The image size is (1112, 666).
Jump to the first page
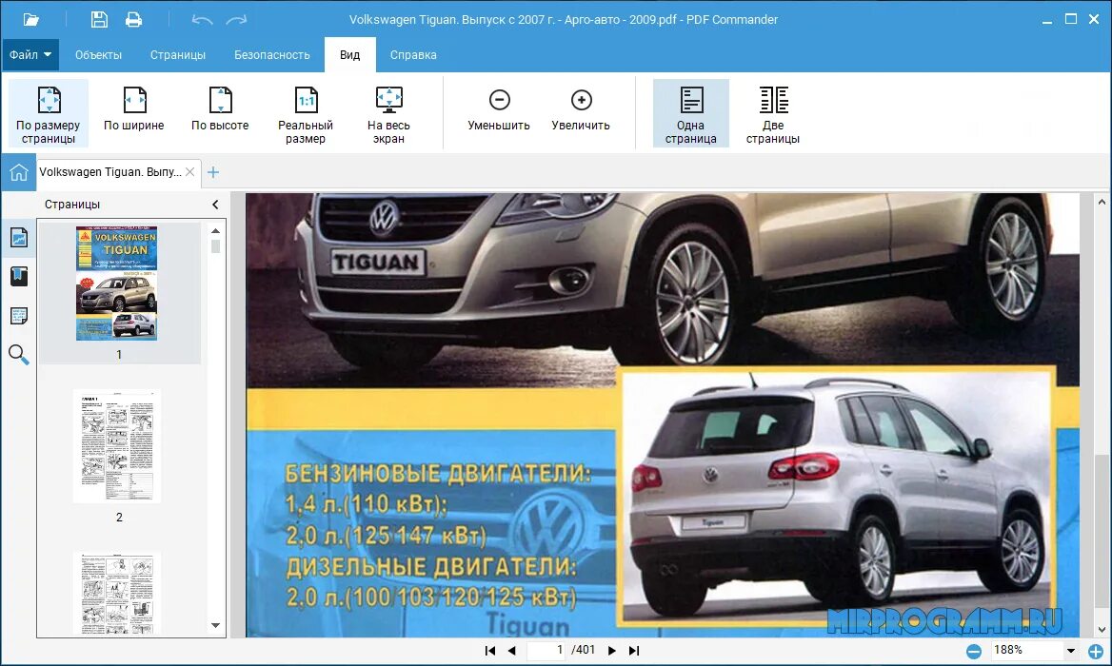[490, 651]
